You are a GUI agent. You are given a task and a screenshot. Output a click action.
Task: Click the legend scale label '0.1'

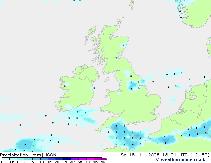pos(4,162)
